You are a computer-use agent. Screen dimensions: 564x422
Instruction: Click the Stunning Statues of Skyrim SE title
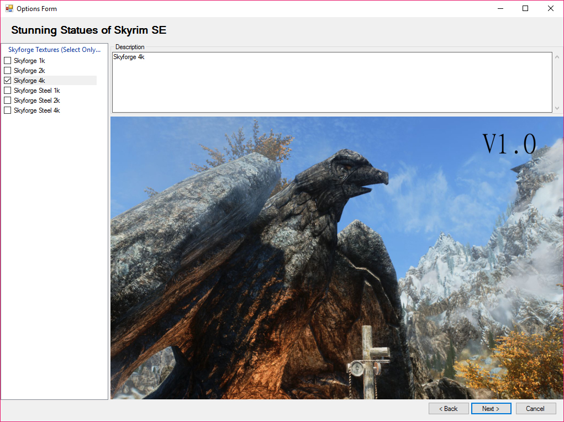89,30
